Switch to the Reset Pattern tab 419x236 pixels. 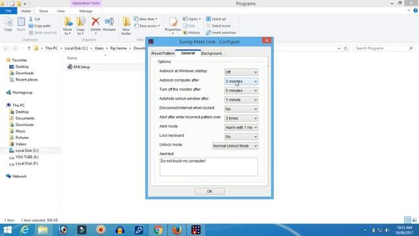(x=163, y=54)
